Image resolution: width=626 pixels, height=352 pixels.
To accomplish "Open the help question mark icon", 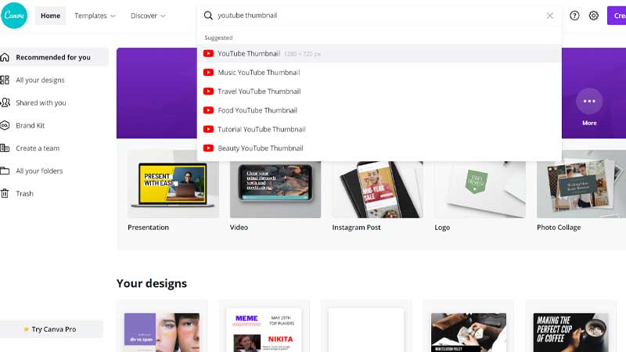I will (574, 16).
